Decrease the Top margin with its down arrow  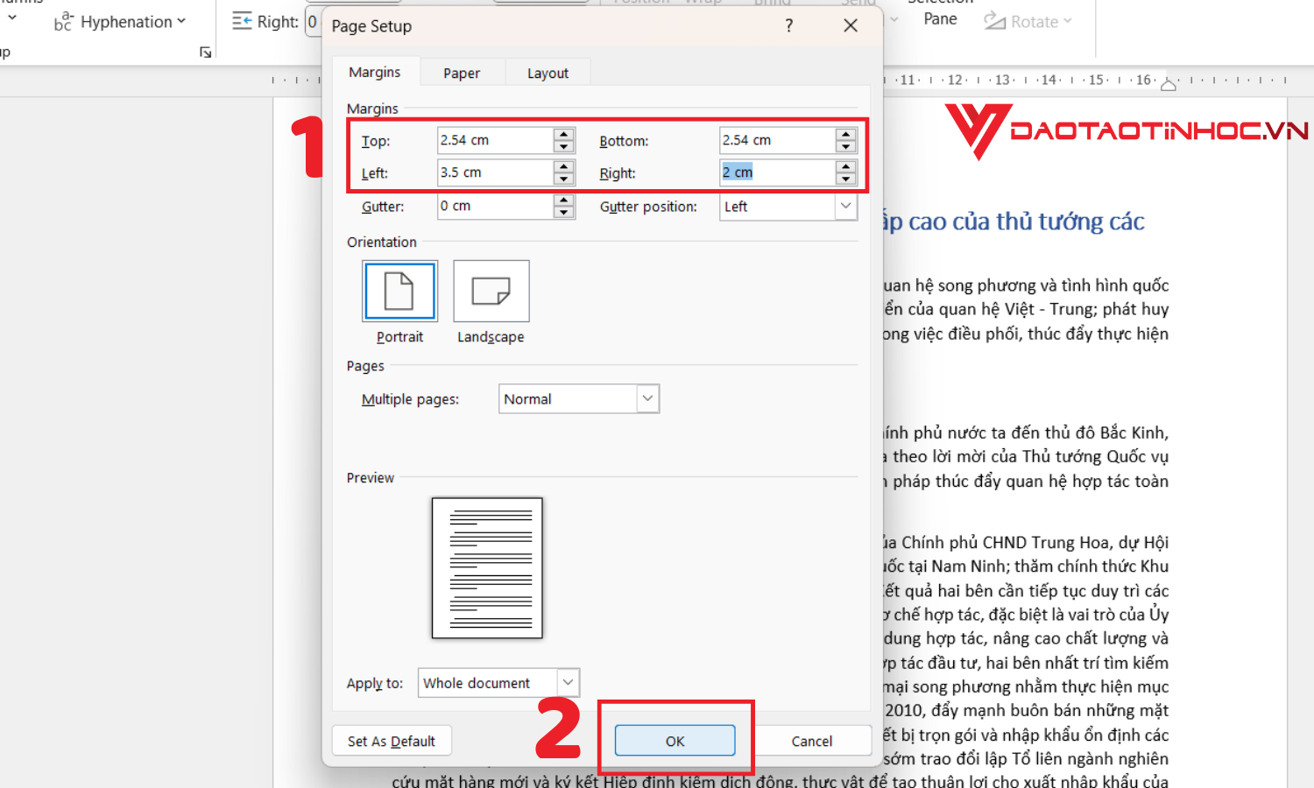(x=564, y=147)
